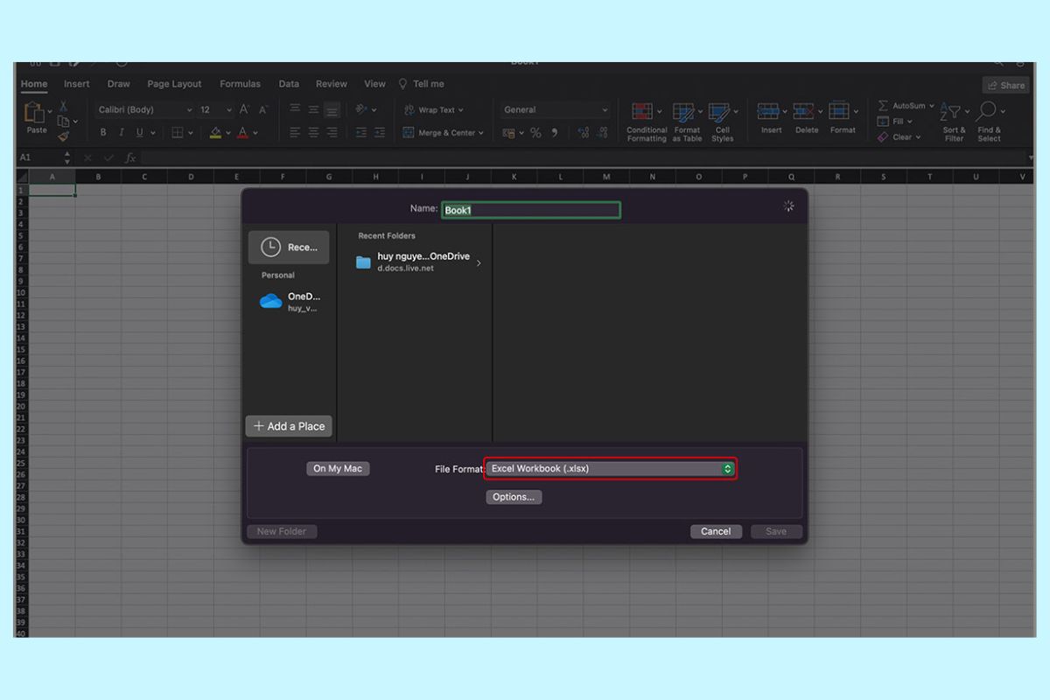Click Merge & Center in the ribbon
This screenshot has width=1050, height=700.
click(x=444, y=133)
